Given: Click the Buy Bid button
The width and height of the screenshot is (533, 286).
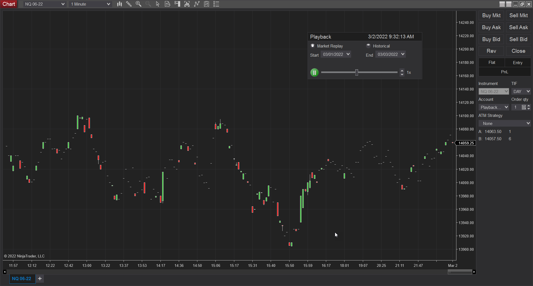Looking at the screenshot, I should pyautogui.click(x=491, y=39).
